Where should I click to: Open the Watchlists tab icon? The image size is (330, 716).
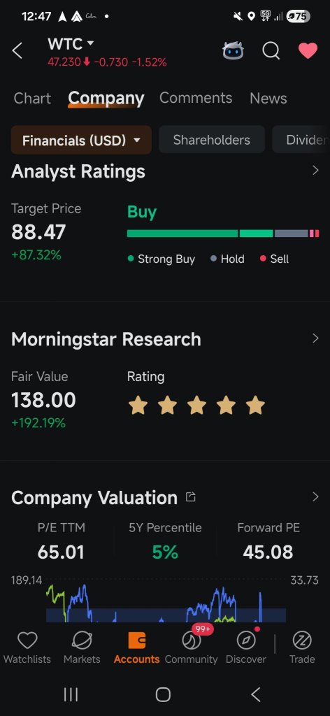pos(27,640)
